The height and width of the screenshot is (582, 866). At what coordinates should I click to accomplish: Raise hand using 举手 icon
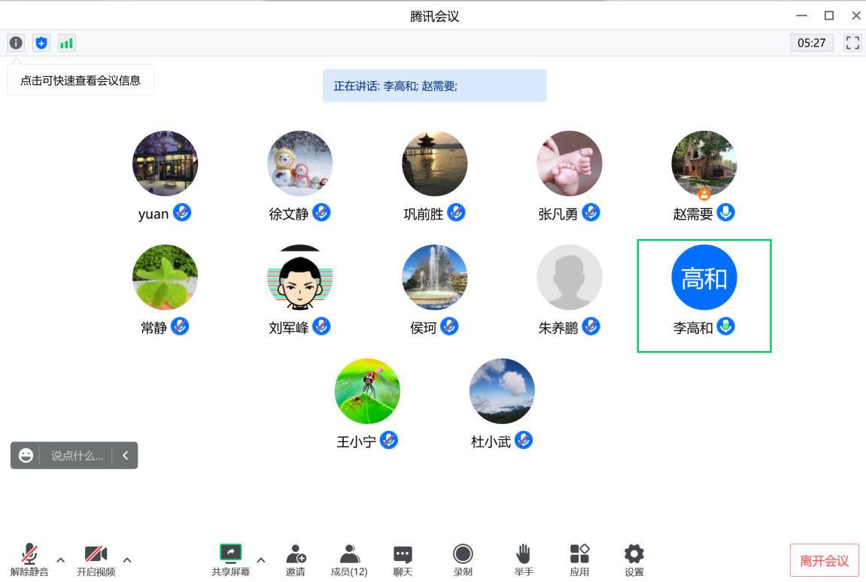[x=524, y=560]
